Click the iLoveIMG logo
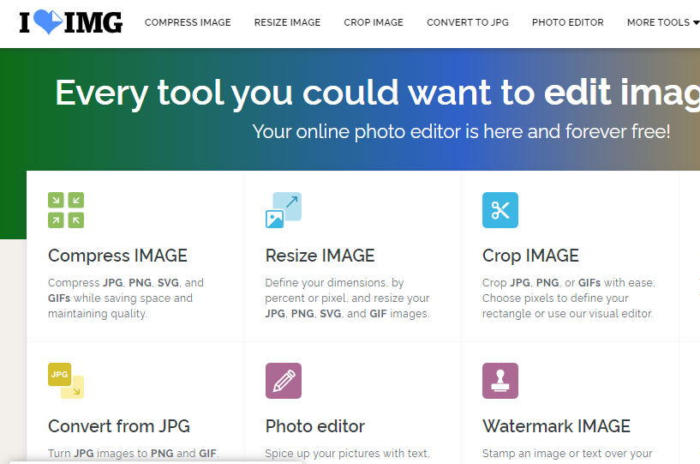 tap(70, 22)
